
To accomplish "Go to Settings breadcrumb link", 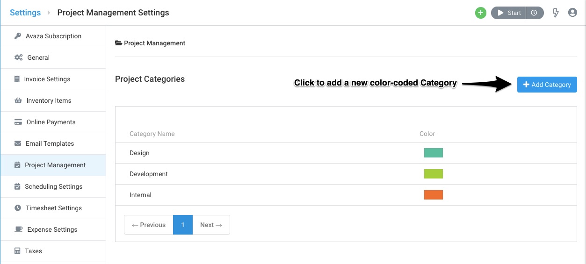I will pos(25,13).
